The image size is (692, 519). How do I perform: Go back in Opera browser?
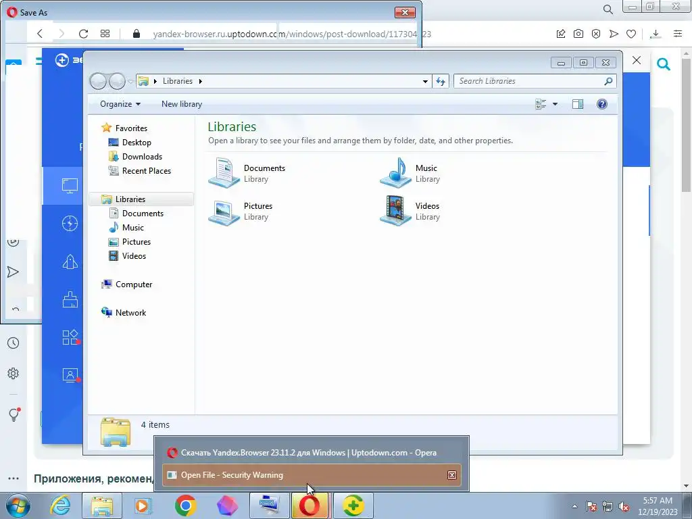(x=40, y=34)
